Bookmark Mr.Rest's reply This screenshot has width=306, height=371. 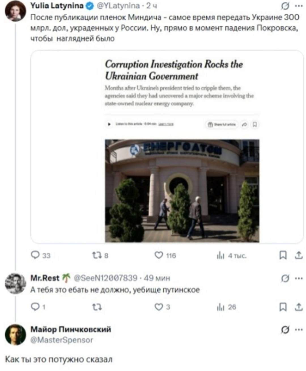(282, 307)
